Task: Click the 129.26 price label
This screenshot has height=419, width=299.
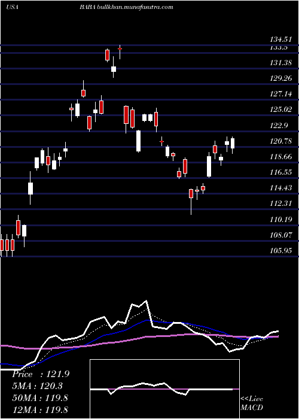Action: pyautogui.click(x=280, y=78)
